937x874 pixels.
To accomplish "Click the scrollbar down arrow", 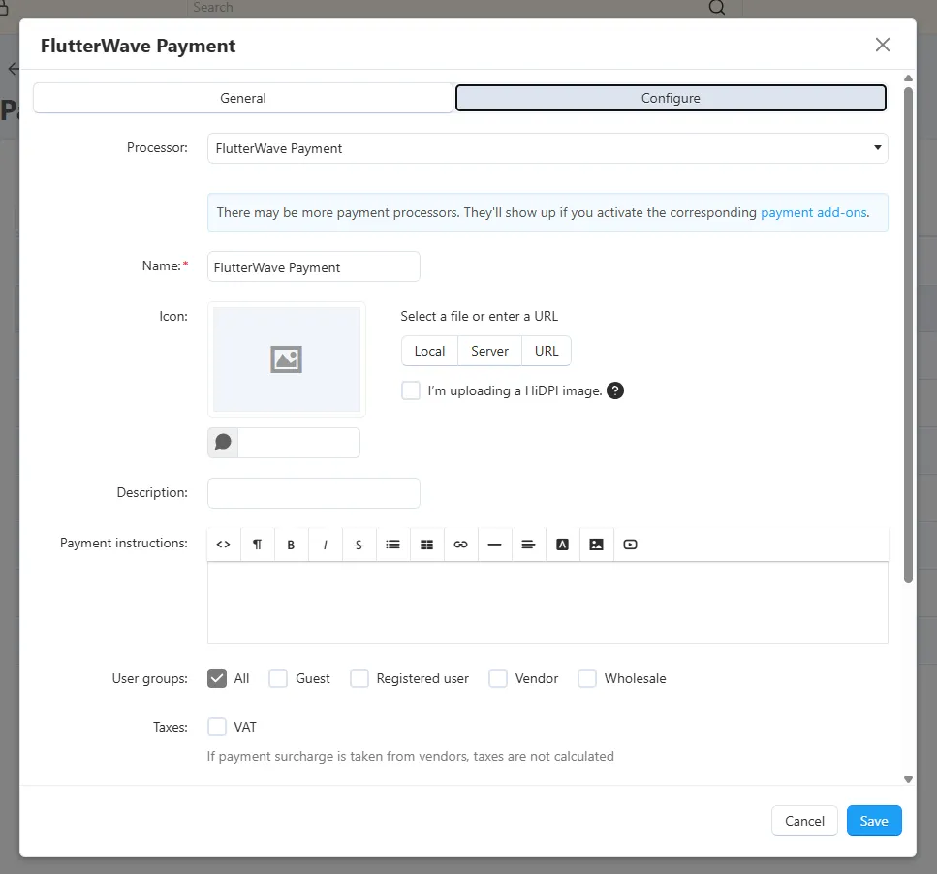I will (x=908, y=779).
